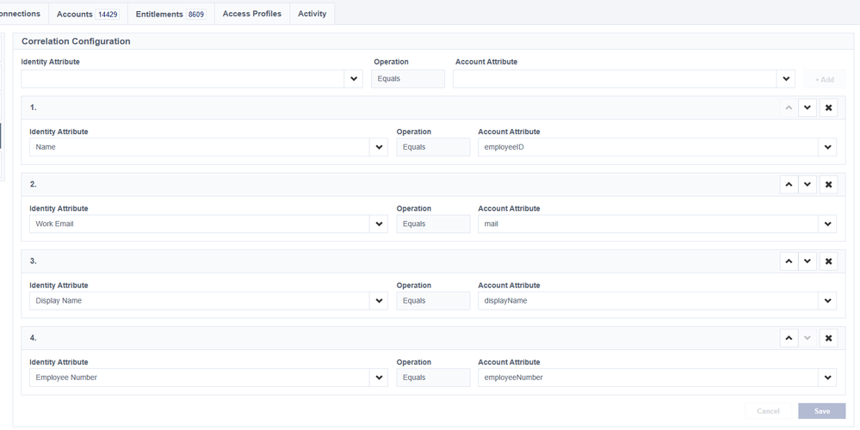Click the Save button
Screen dimensions: 860x430
click(x=821, y=411)
